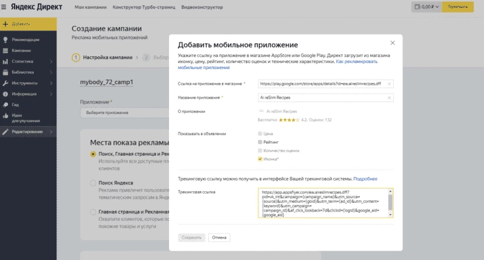Open the Мои кампании menu item
The width and height of the screenshot is (484, 260).
[90, 7]
